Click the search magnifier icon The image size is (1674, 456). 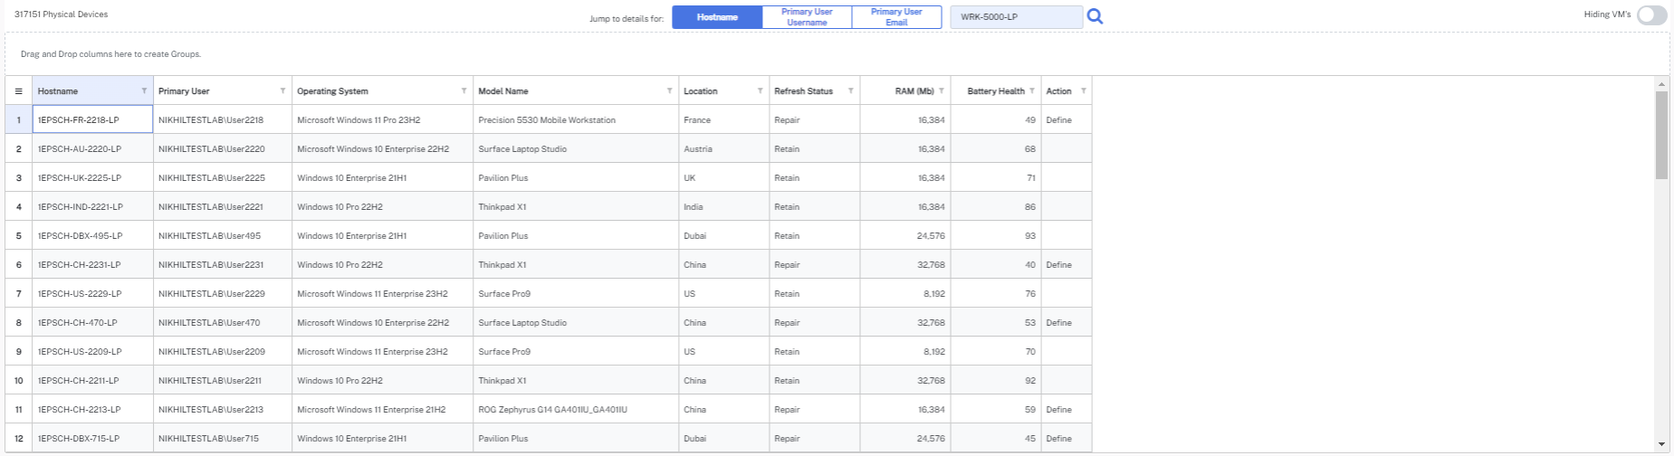pos(1095,16)
